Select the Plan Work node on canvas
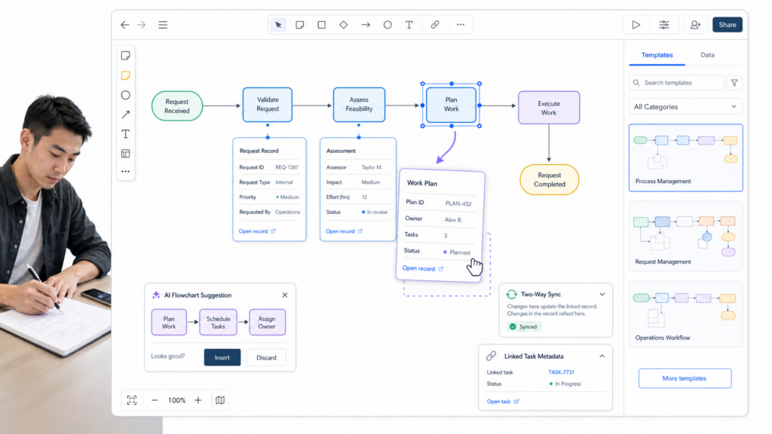The height and width of the screenshot is (434, 772). pyautogui.click(x=451, y=104)
